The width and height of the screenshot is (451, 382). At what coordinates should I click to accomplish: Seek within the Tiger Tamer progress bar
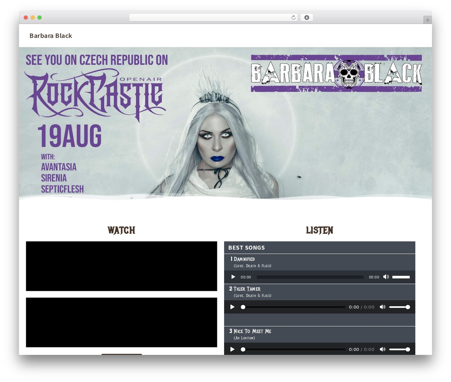coord(293,307)
